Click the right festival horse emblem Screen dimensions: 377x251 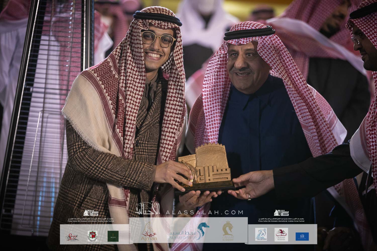281,213
